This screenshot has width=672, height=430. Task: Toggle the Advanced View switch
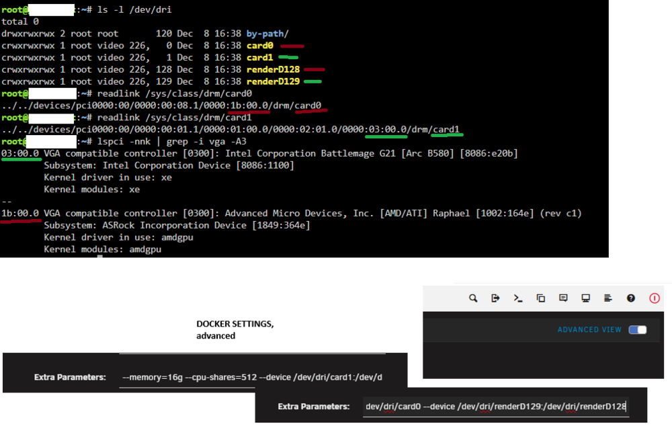coord(637,329)
